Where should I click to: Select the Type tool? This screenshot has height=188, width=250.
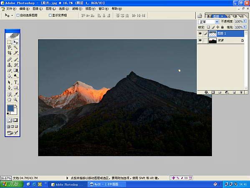(x=15, y=82)
